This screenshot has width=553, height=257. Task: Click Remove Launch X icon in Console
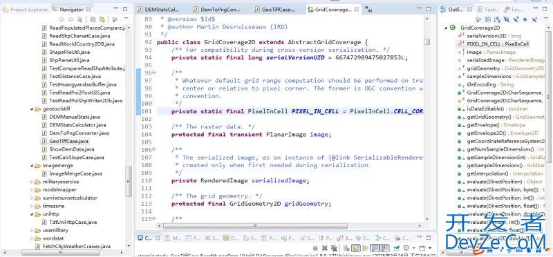324,248
